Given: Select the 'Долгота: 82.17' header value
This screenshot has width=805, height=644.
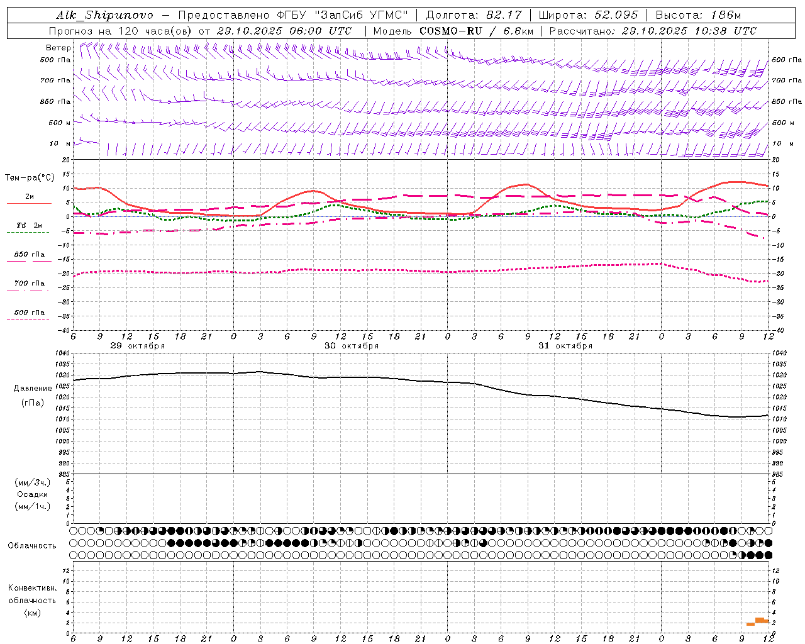Looking at the screenshot, I should pyautogui.click(x=474, y=15).
